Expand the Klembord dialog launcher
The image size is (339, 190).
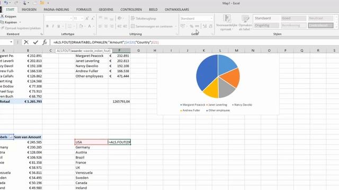click(x=41, y=34)
